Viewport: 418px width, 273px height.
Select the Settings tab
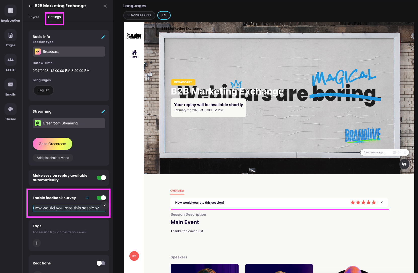pos(54,17)
